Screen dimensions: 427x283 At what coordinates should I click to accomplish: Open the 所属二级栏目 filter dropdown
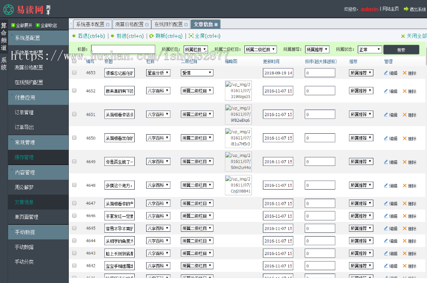pos(260,49)
